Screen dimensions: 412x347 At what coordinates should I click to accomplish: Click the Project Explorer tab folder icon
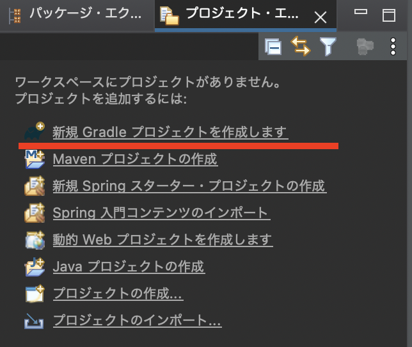coord(170,16)
